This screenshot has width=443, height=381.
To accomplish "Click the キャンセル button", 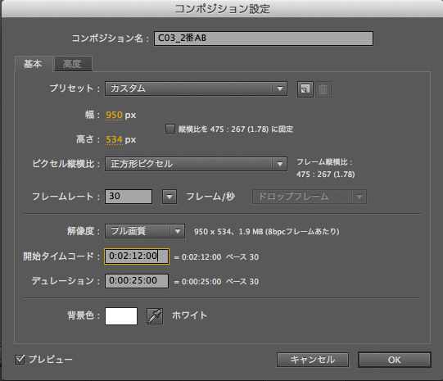I will tap(313, 360).
